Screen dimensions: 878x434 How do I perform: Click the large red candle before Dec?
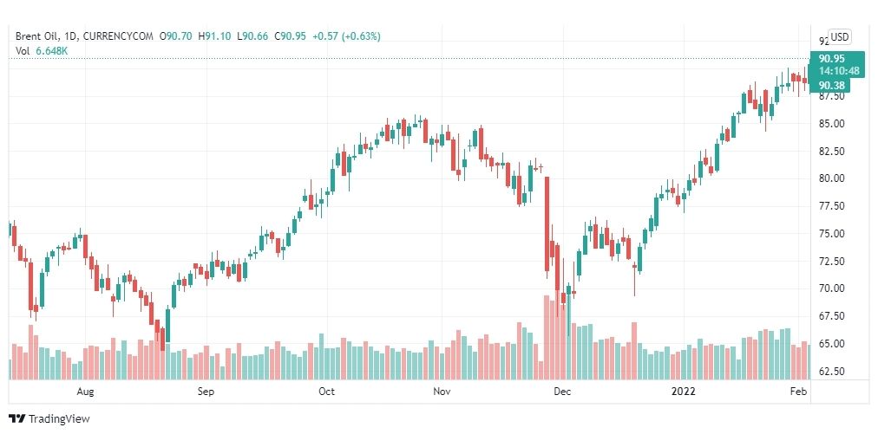point(547,224)
